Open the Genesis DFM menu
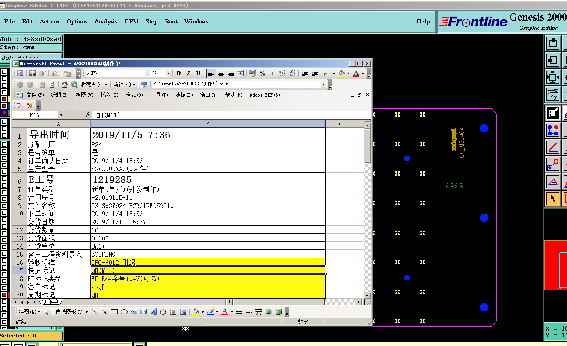Image resolution: width=567 pixels, height=346 pixels. pos(131,21)
